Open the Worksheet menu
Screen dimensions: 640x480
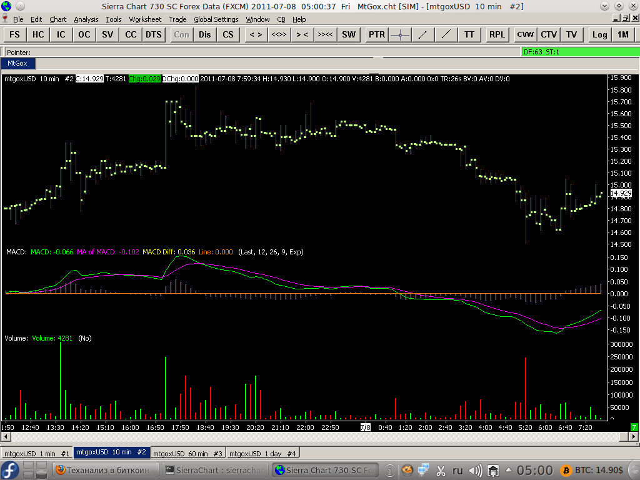pos(145,19)
